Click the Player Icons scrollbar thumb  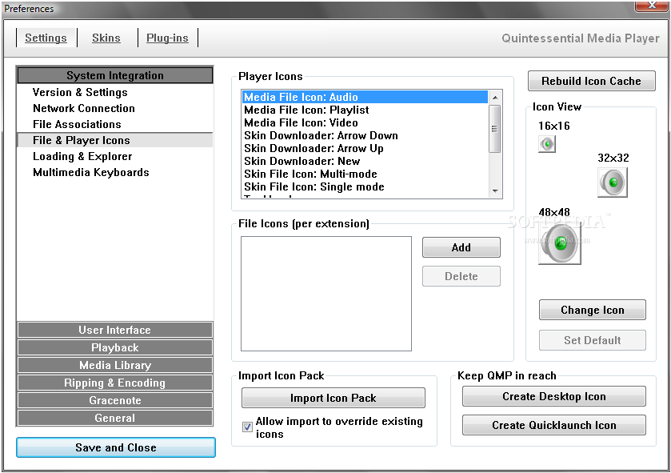click(x=495, y=128)
